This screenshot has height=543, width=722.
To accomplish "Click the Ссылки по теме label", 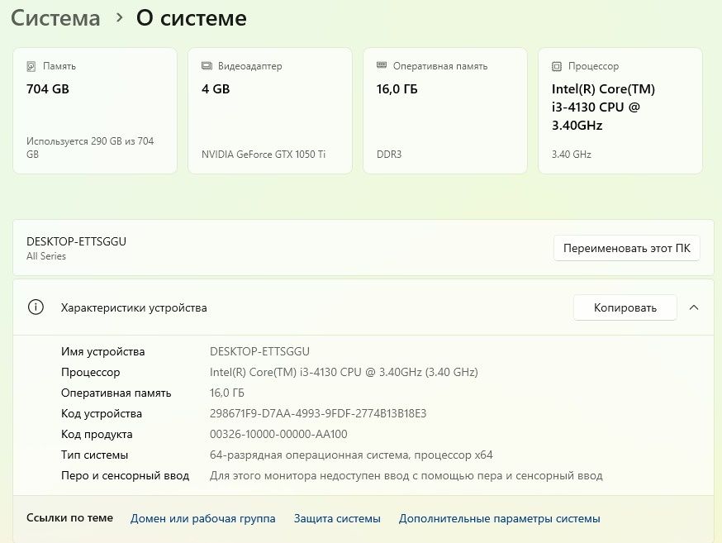I will tap(69, 517).
